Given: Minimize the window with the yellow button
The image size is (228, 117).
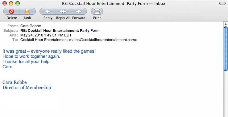Looking at the screenshot, I should tap(11, 3).
